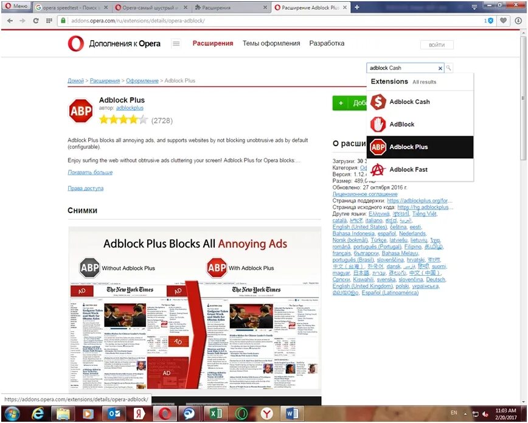
Task: Open Speed Dial grid icon
Action: coord(49,21)
